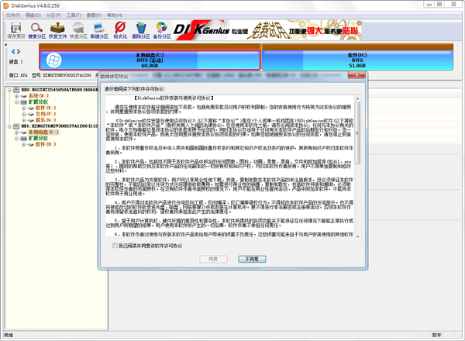Collapse the HD0 disk tree node
This screenshot has width=465, height=341.
pyautogui.click(x=9, y=89)
